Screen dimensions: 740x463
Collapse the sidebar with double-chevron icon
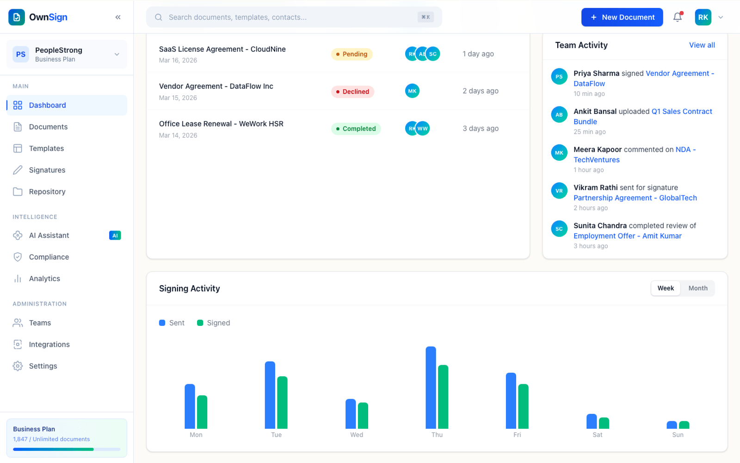(118, 17)
